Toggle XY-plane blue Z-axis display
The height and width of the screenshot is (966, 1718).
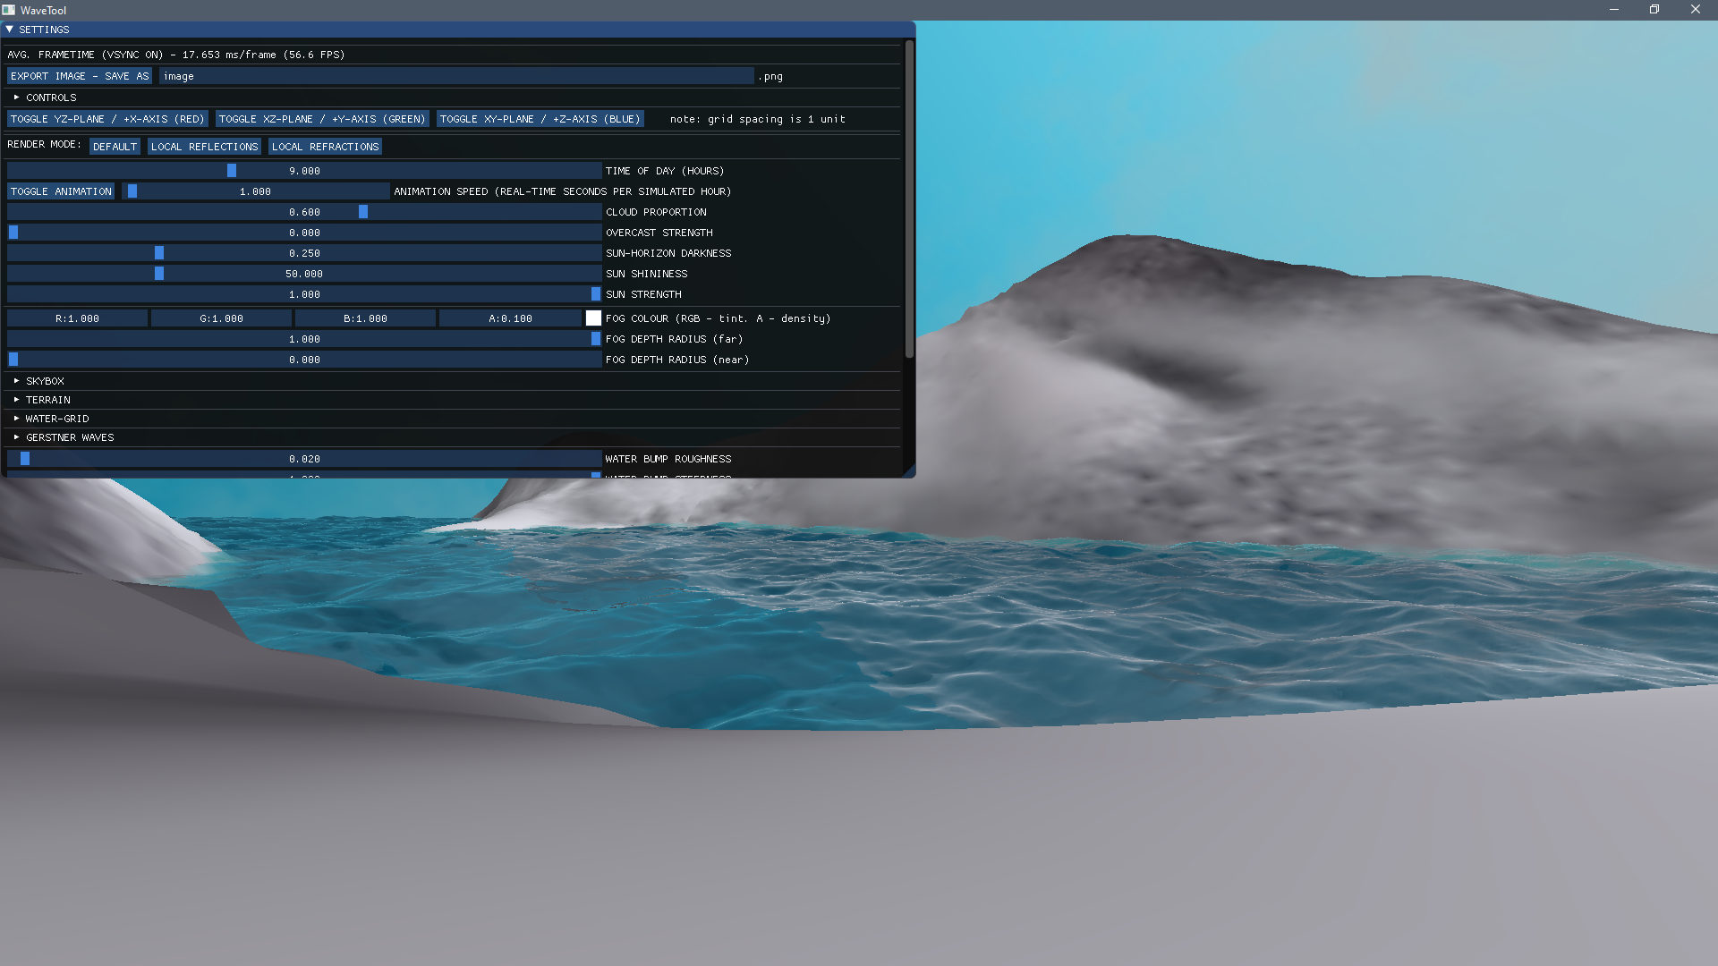(x=540, y=119)
